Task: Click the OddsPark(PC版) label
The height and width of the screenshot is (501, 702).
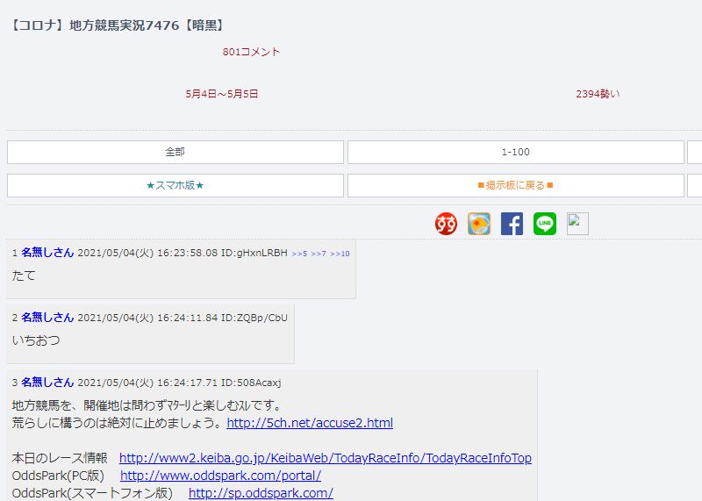Action: click(58, 476)
